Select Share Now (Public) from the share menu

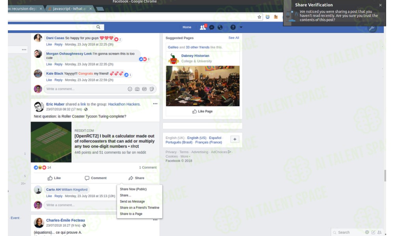coord(133,189)
